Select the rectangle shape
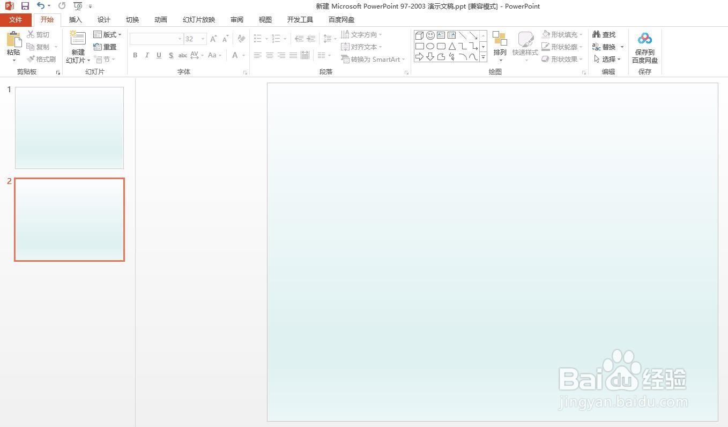728x427 pixels. tap(419, 46)
